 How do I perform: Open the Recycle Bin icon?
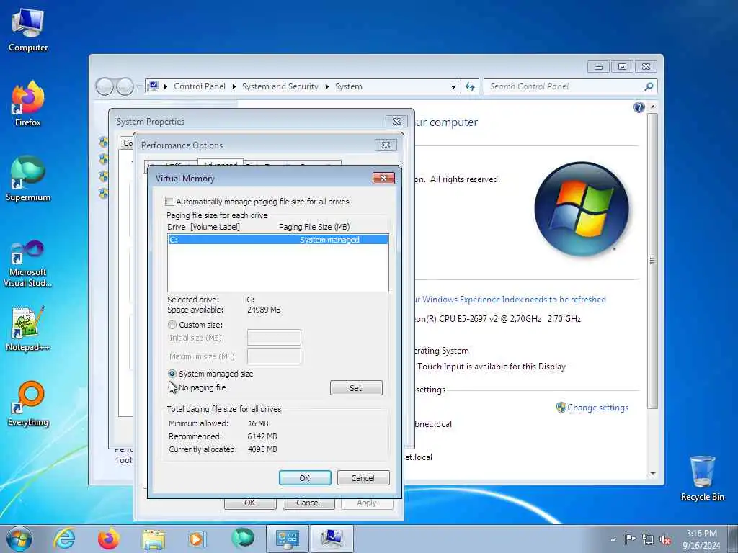(x=702, y=478)
